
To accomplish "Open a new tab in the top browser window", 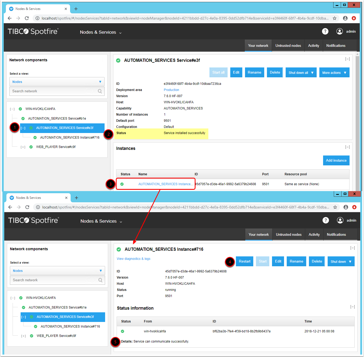I will click(x=76, y=9).
